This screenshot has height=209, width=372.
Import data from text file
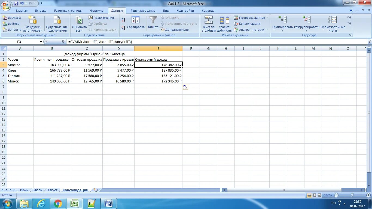[12, 30]
